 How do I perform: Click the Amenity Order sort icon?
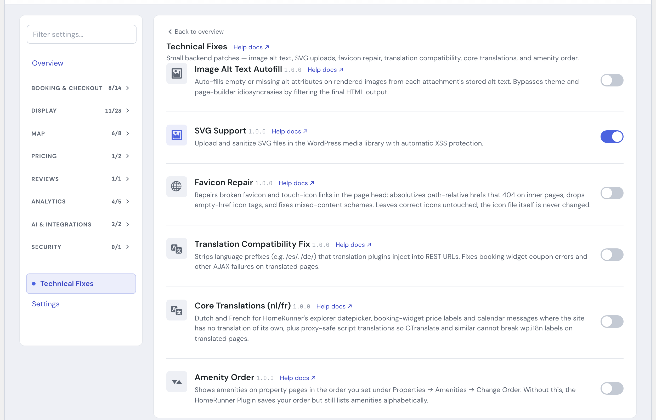click(177, 382)
